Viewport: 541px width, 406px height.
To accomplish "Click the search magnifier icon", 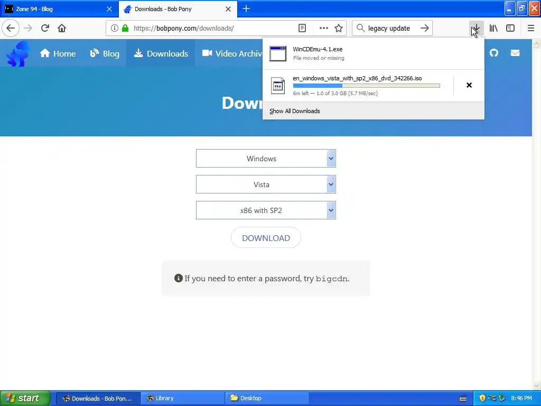I will pyautogui.click(x=360, y=28).
